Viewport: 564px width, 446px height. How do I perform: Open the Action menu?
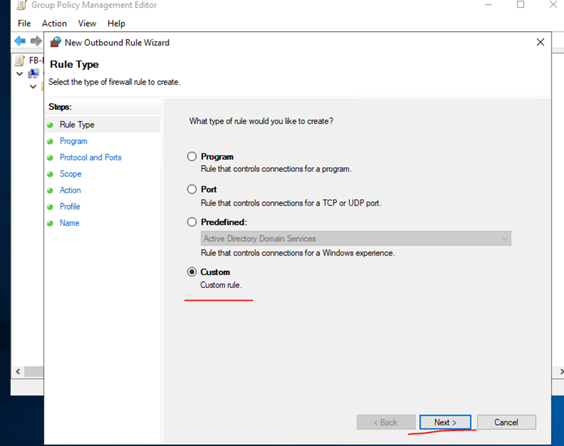click(54, 24)
